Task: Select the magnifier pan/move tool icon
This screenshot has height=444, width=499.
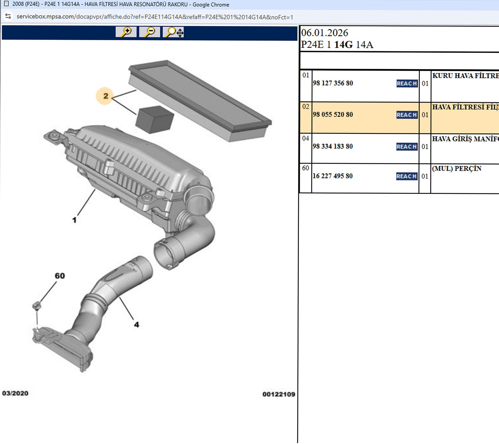Action: click(x=173, y=32)
